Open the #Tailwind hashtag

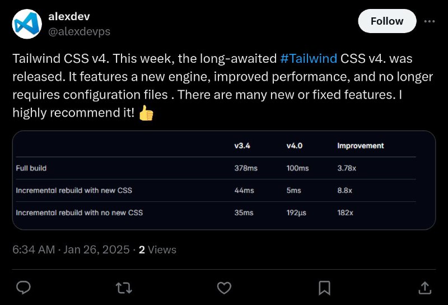click(309, 58)
